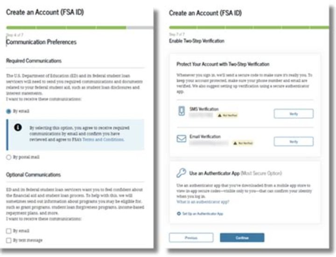Click Verify button for SMS Verification

click(294, 114)
